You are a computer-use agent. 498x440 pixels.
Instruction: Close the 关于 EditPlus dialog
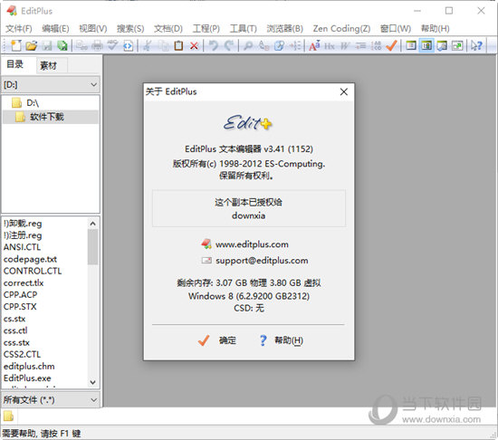[x=344, y=91]
